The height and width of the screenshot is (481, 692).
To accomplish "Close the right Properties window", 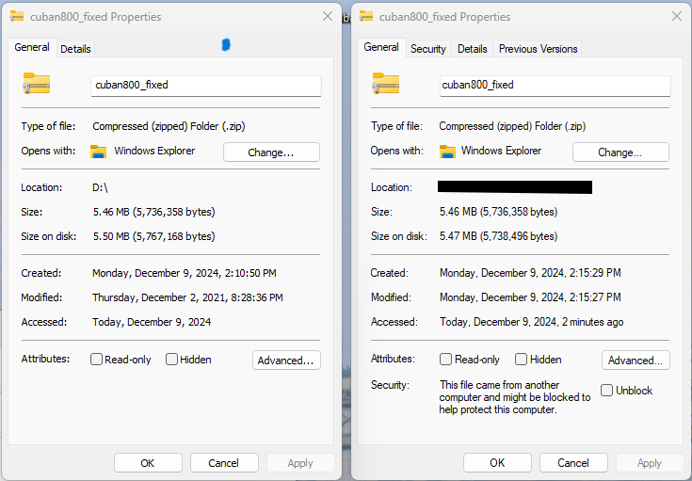I will (x=676, y=16).
